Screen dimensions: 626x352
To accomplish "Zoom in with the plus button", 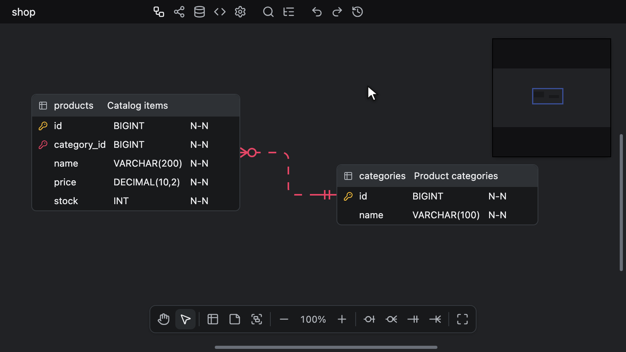I will pos(342,319).
